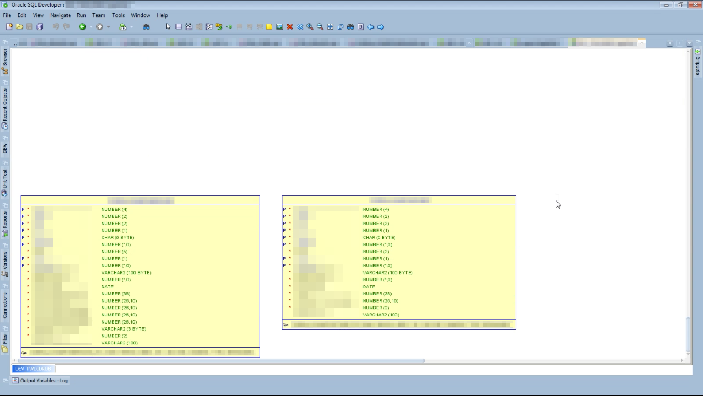Click the Zoom In magnifier
Viewport: 703px width, 396px height.
tap(310, 26)
